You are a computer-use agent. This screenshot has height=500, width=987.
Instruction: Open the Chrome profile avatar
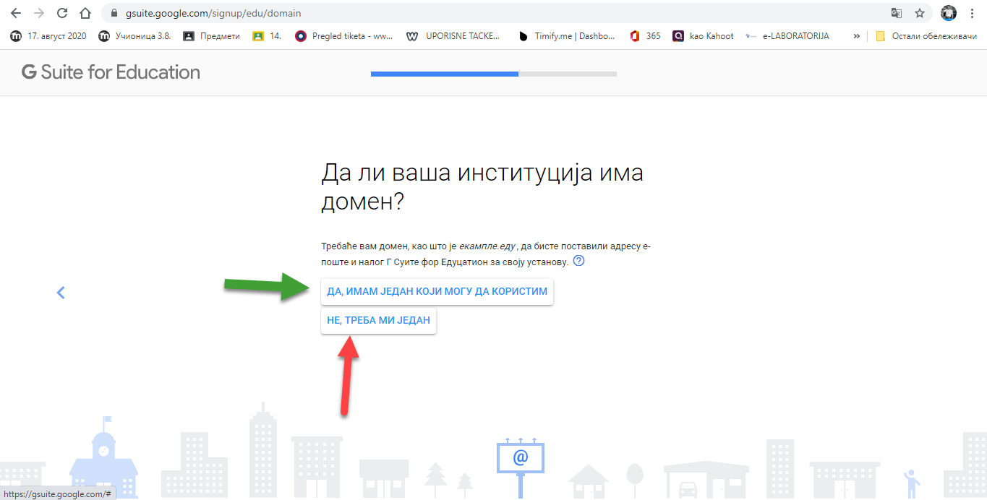(949, 13)
